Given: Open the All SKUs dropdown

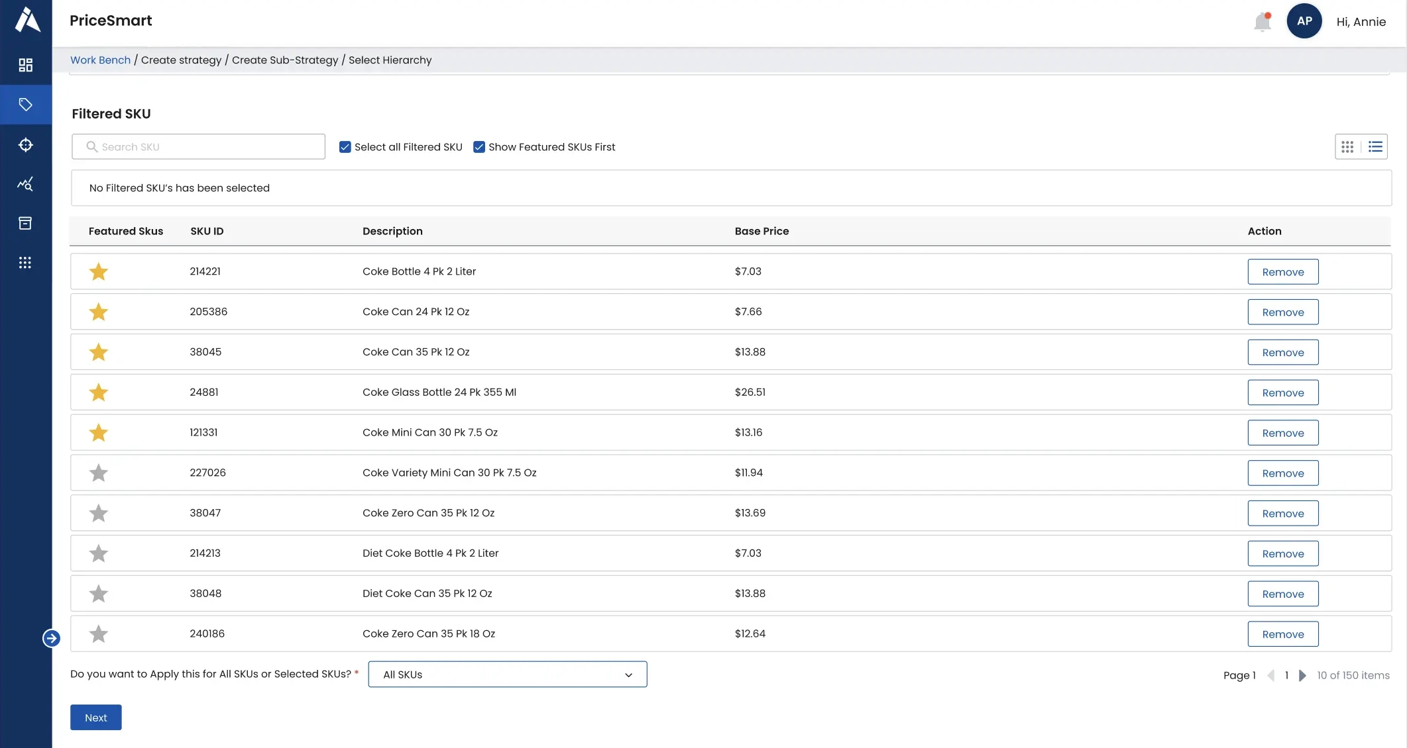Looking at the screenshot, I should 508,675.
